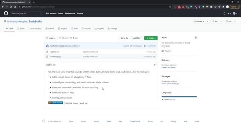Switch to the repo Issues tab
Image resolution: width=241 pixels, height=135 pixels.
point(21,28)
